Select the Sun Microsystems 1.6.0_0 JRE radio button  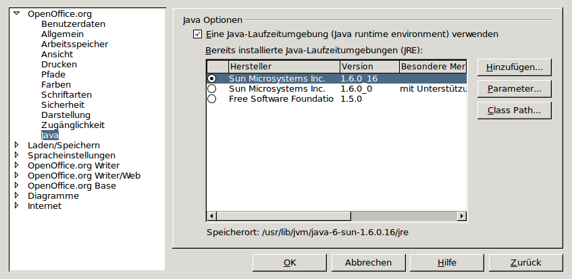(212, 89)
